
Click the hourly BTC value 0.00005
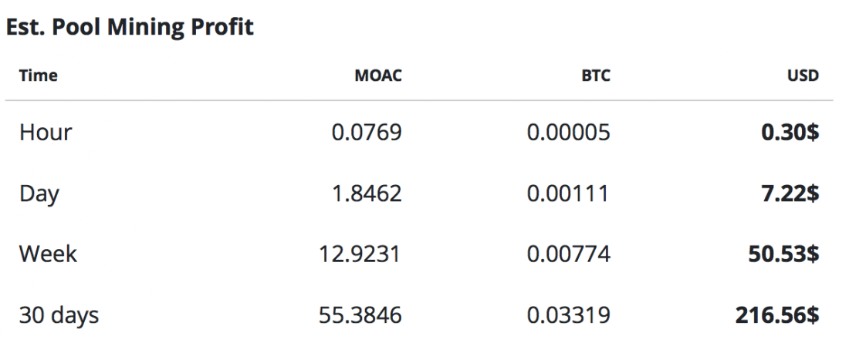(x=569, y=133)
